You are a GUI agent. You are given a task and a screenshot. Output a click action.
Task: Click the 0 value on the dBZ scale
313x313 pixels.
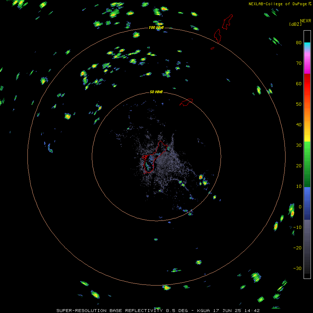click(300, 207)
